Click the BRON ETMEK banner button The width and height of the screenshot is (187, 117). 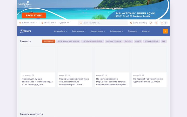(x=34, y=16)
